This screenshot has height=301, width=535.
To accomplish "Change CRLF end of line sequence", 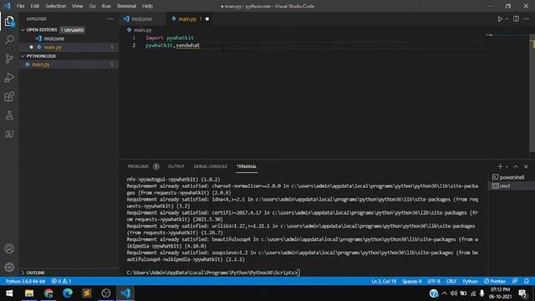I will tap(451, 281).
